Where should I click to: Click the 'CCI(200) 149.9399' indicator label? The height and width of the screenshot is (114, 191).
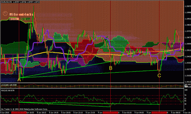click(x=9, y=85)
